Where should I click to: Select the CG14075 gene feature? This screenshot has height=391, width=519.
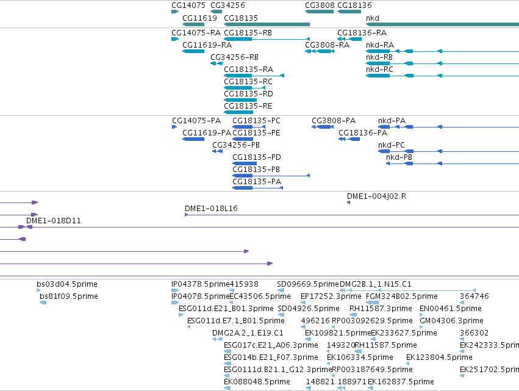point(175,12)
